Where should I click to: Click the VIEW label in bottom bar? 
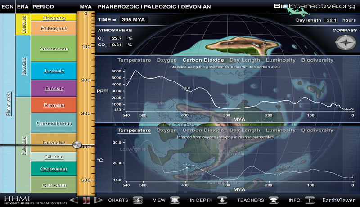[x=159, y=200]
